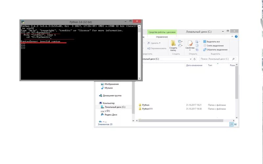Click the file list horizontal scroll-left arrow
Viewport: 263px width, 164px height.
[x=137, y=120]
